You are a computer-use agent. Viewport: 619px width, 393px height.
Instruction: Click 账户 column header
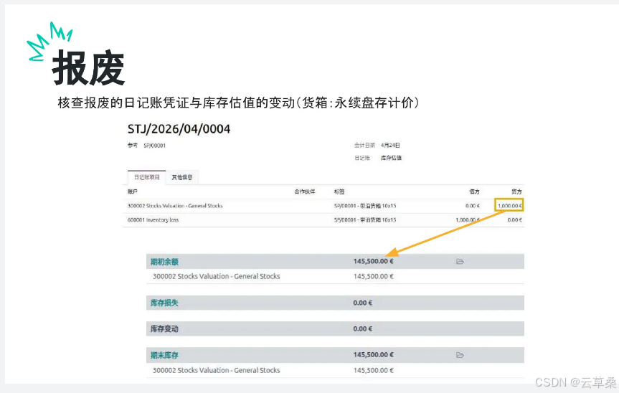point(132,191)
